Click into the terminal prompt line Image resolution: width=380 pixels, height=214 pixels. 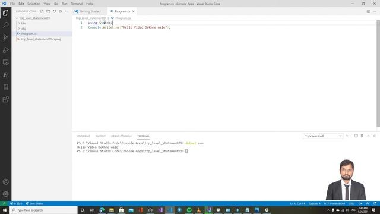pos(132,151)
